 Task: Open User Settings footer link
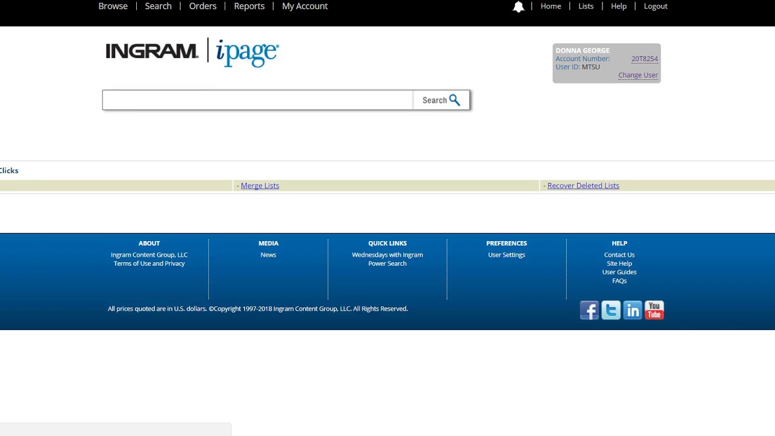click(507, 255)
